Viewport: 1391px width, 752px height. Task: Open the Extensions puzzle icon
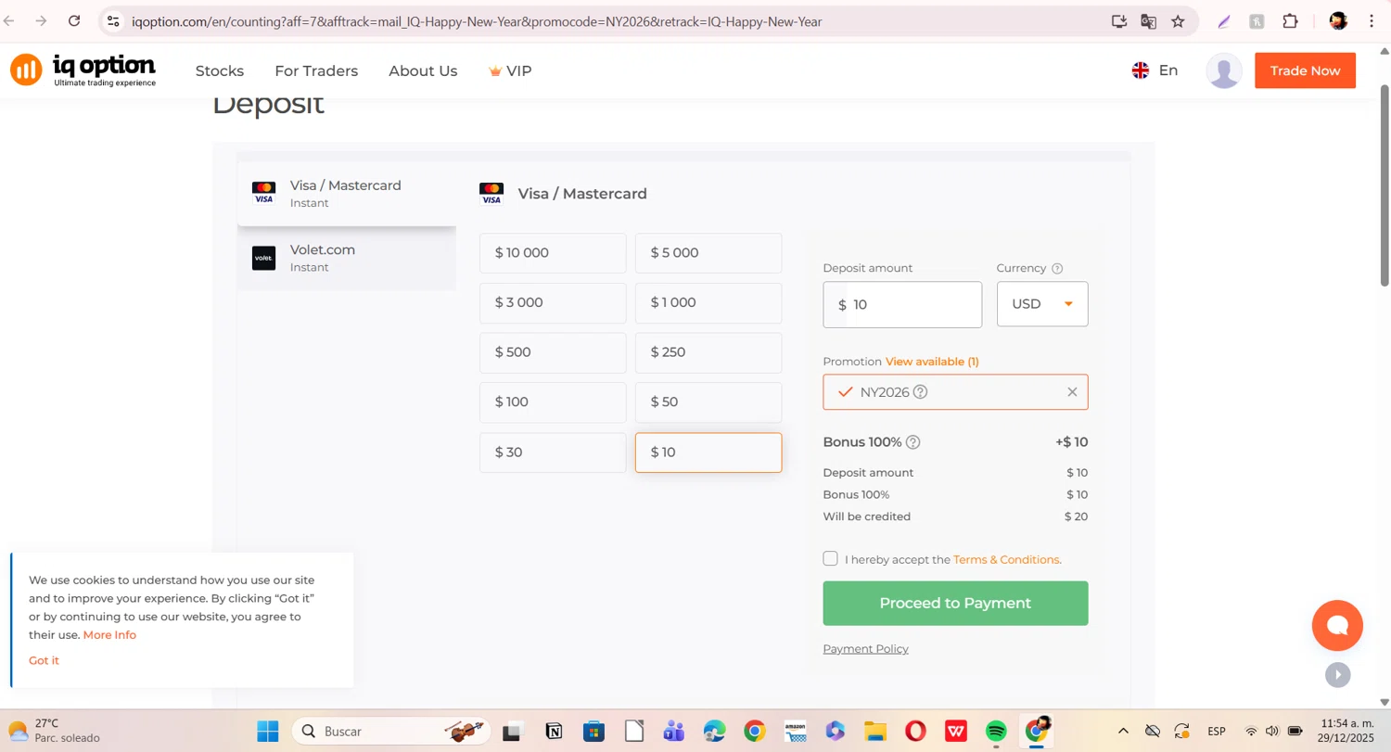[1290, 21]
